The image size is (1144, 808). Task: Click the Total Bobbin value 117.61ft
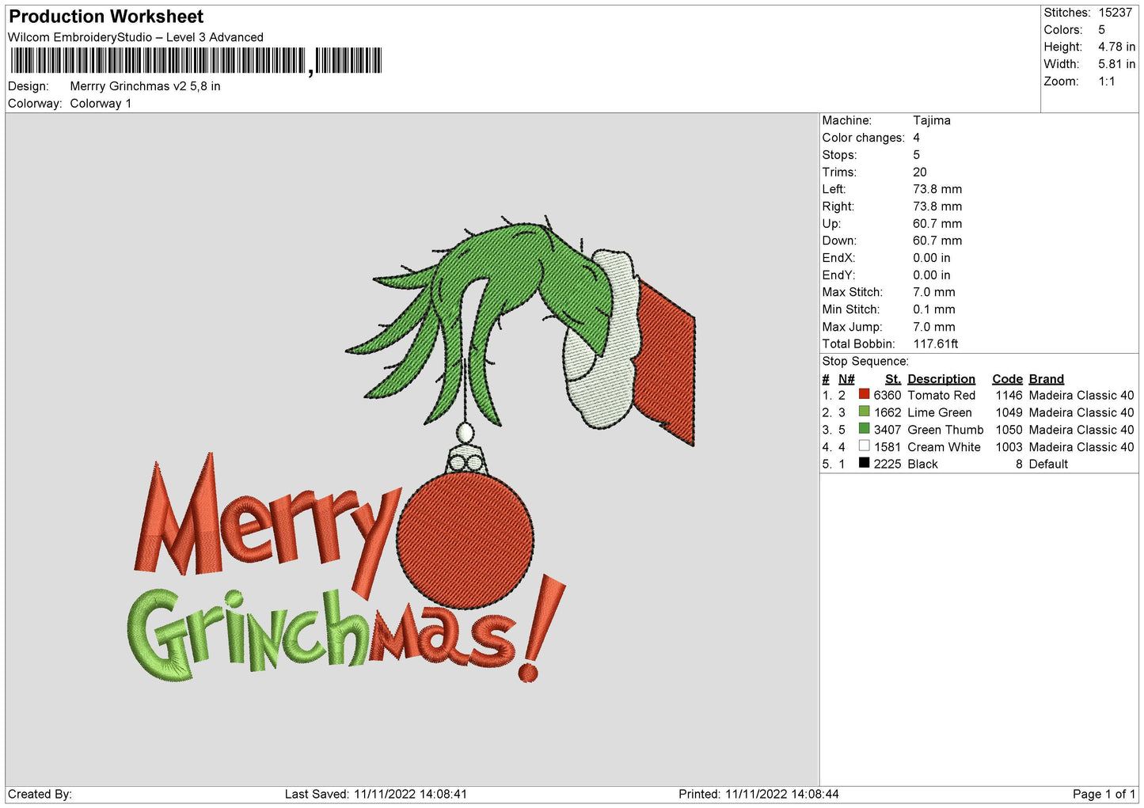936,343
